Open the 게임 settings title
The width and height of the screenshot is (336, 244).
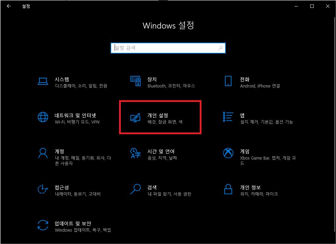244,151
